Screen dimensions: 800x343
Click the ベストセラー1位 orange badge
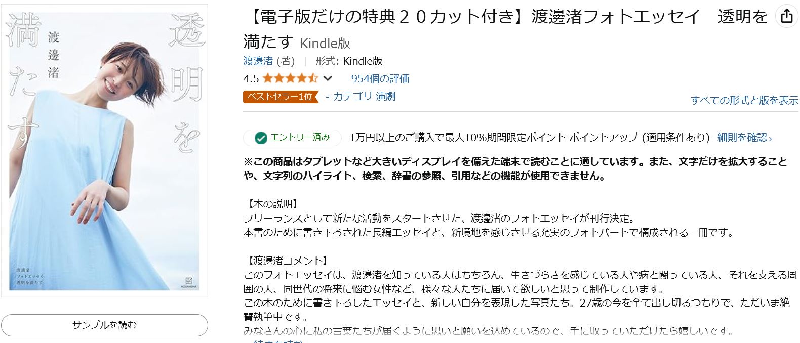tap(280, 97)
